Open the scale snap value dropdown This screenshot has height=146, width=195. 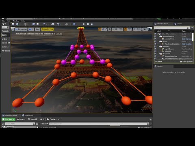[x=139, y=29]
